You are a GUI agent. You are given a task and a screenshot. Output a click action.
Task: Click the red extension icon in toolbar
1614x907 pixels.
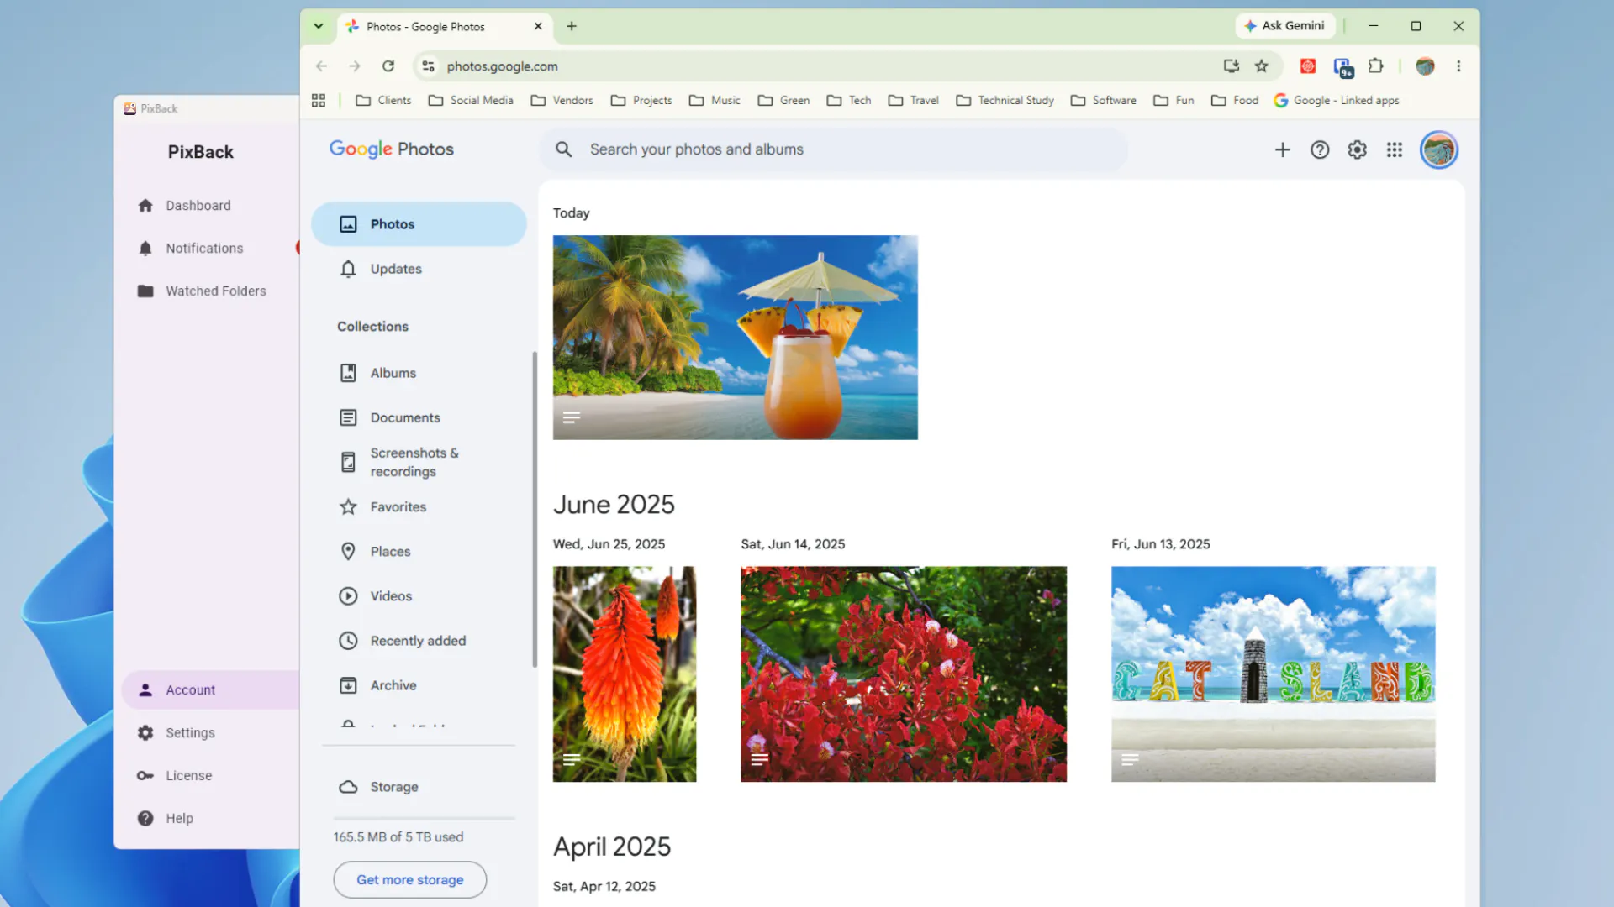click(x=1308, y=66)
